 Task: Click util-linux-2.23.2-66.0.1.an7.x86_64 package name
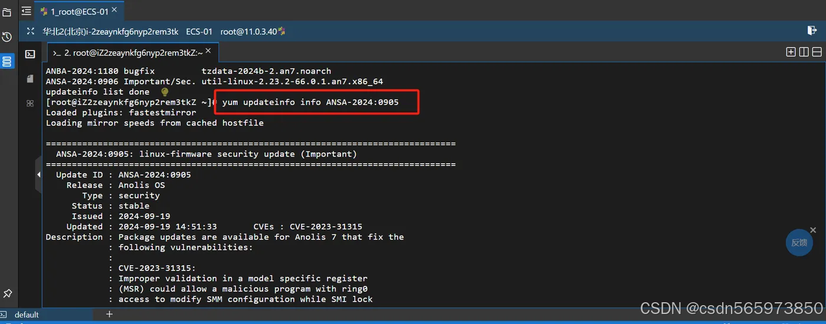(x=292, y=81)
